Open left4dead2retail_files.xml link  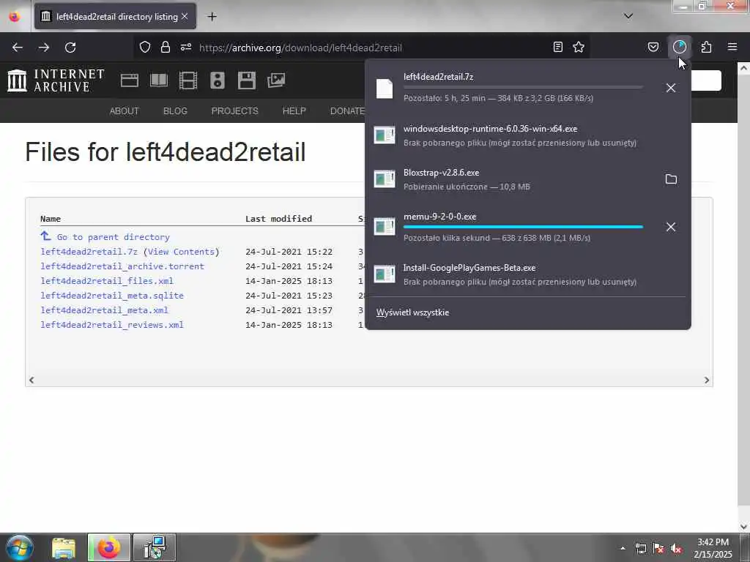pyautogui.click(x=107, y=281)
